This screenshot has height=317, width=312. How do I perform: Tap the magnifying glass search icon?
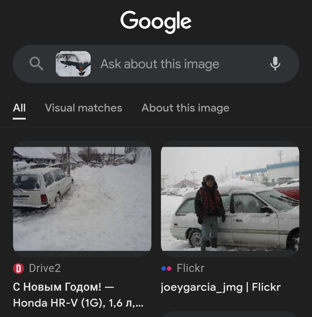point(36,64)
